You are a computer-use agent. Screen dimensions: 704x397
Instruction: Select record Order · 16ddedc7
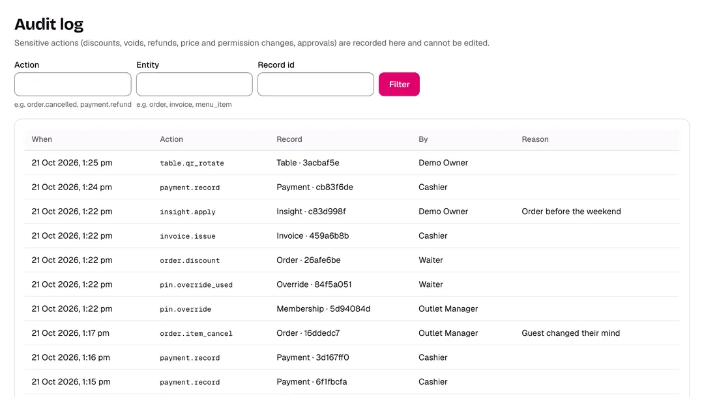tap(308, 333)
